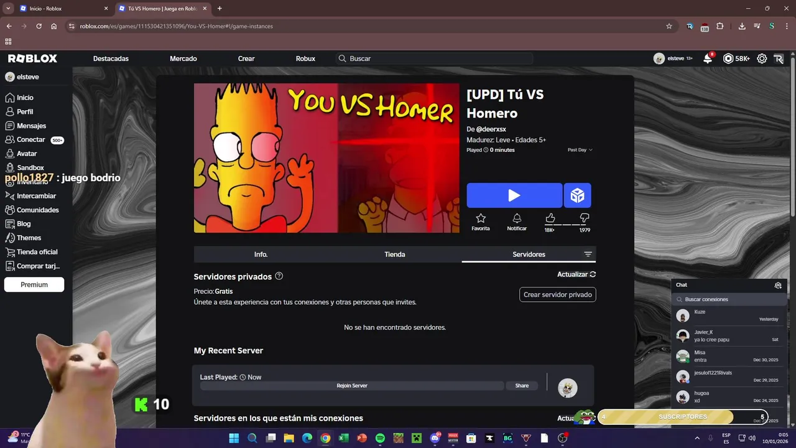Screen dimensions: 796x448
Task: Open Spotify from the taskbar
Action: [x=380, y=438]
